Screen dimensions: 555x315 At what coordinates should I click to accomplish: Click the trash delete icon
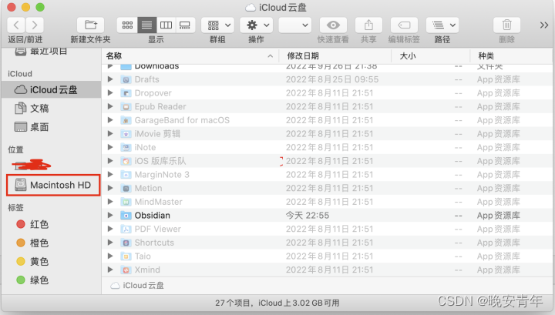(x=507, y=25)
